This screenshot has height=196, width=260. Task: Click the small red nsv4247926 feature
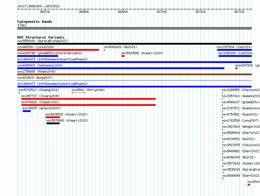[x=236, y=68]
